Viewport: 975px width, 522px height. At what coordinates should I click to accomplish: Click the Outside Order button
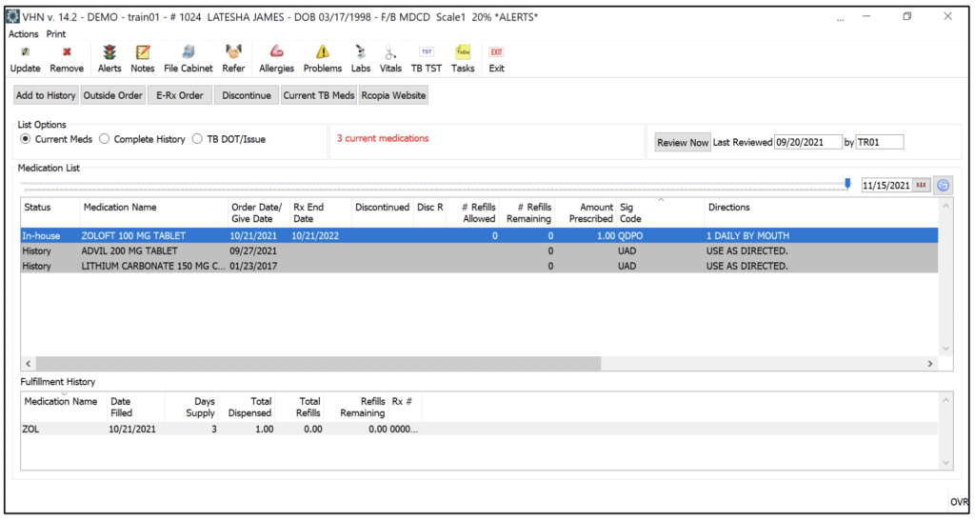coord(113,95)
